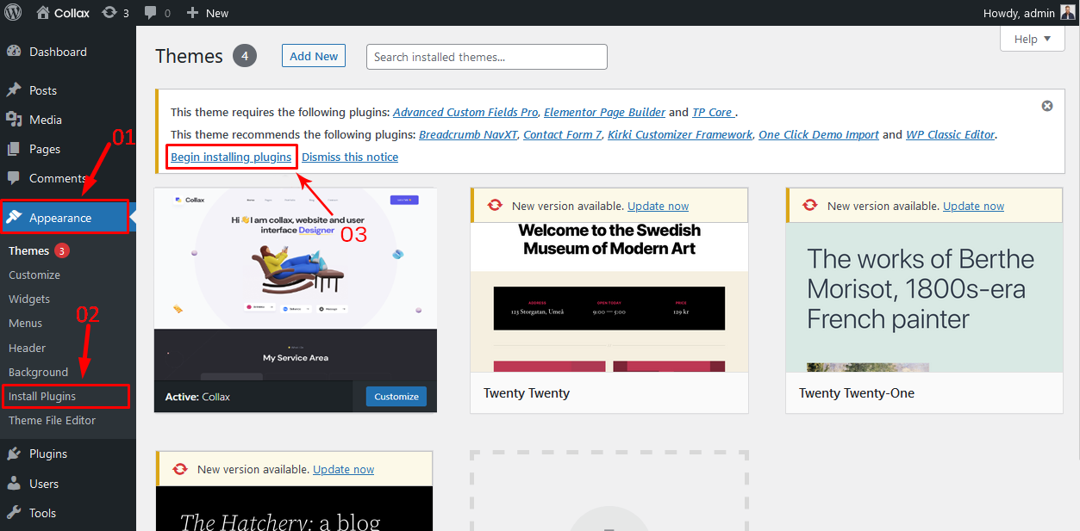Click the theme count badge showing 4

[x=246, y=56]
